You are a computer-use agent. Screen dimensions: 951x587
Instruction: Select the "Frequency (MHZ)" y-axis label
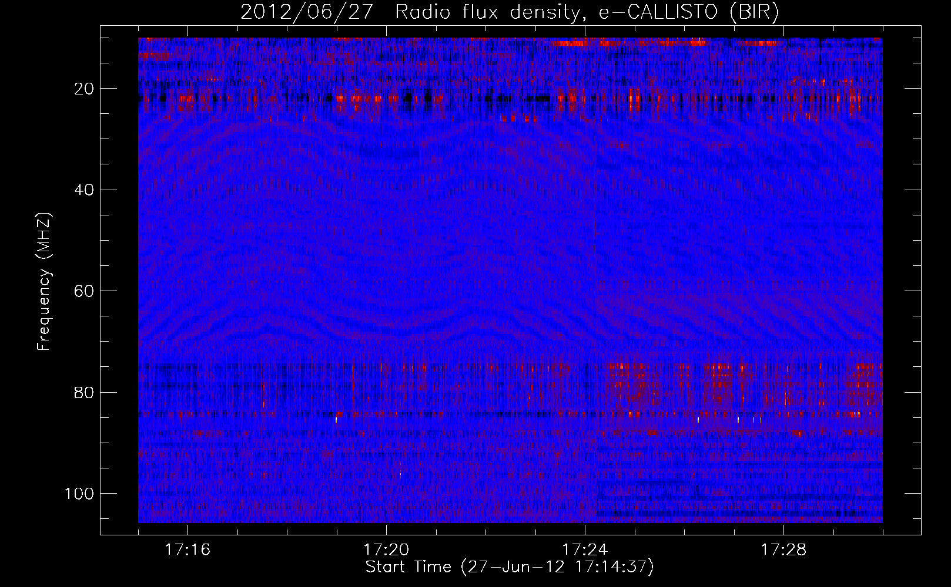pos(45,281)
